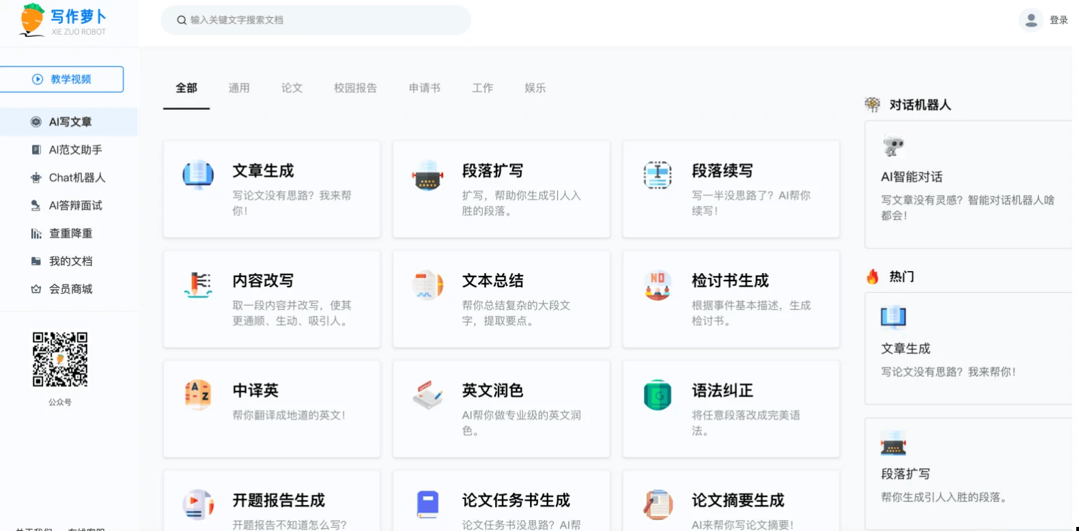The width and height of the screenshot is (1079, 531).
Task: Open the 中译英 card title
Action: click(x=255, y=390)
